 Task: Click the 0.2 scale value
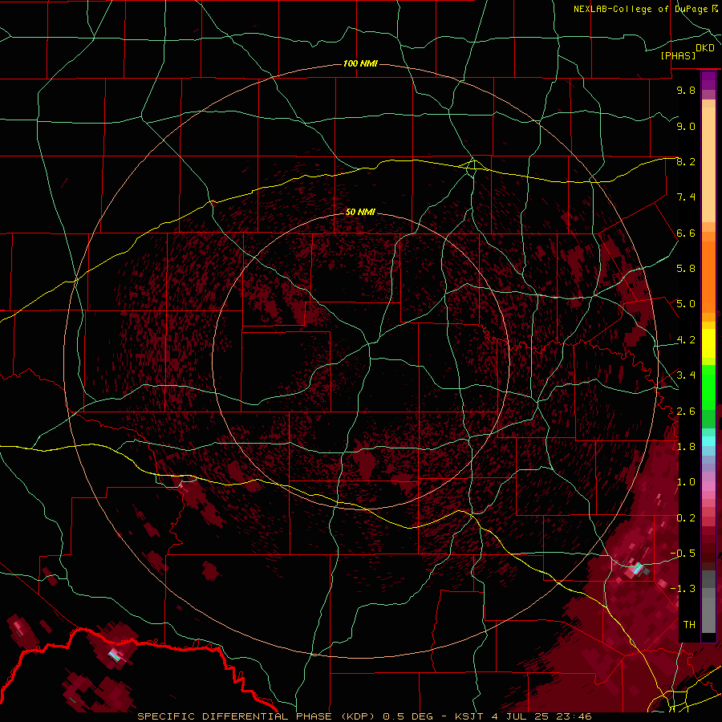[x=686, y=518]
